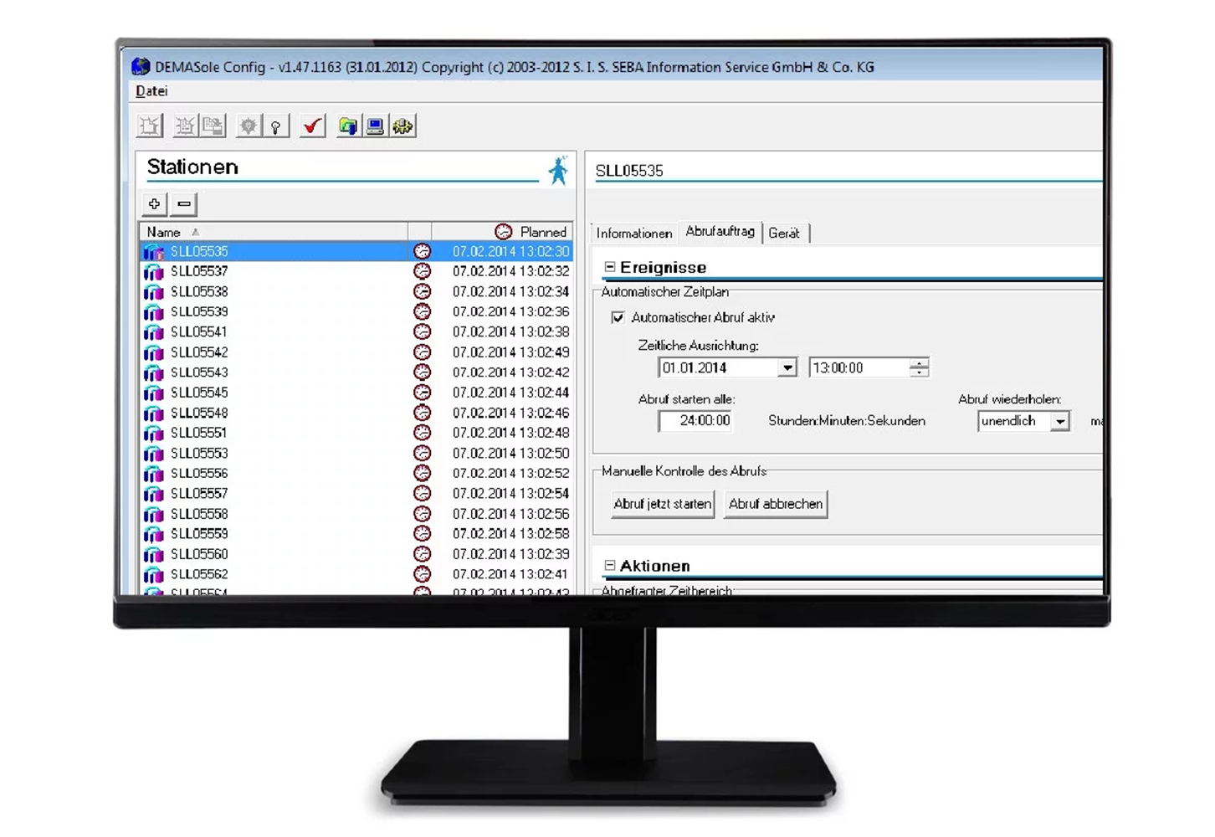1215x837 pixels.
Task: Click the folder toolbar icon
Action: pos(347,126)
